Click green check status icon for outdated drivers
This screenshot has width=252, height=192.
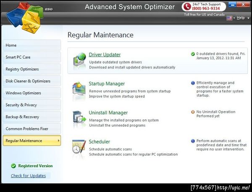pyautogui.click(x=193, y=54)
